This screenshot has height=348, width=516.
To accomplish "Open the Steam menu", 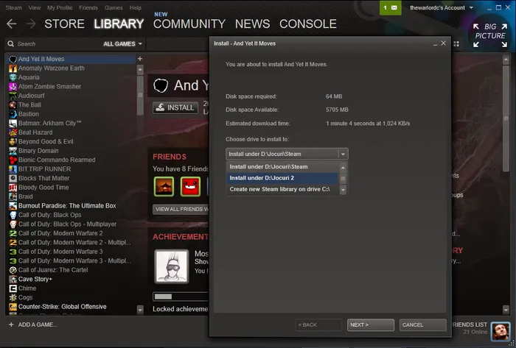I will pos(13,7).
